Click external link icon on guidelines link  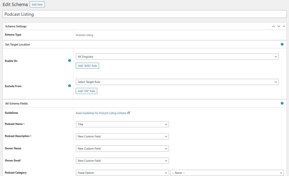[x=129, y=113]
